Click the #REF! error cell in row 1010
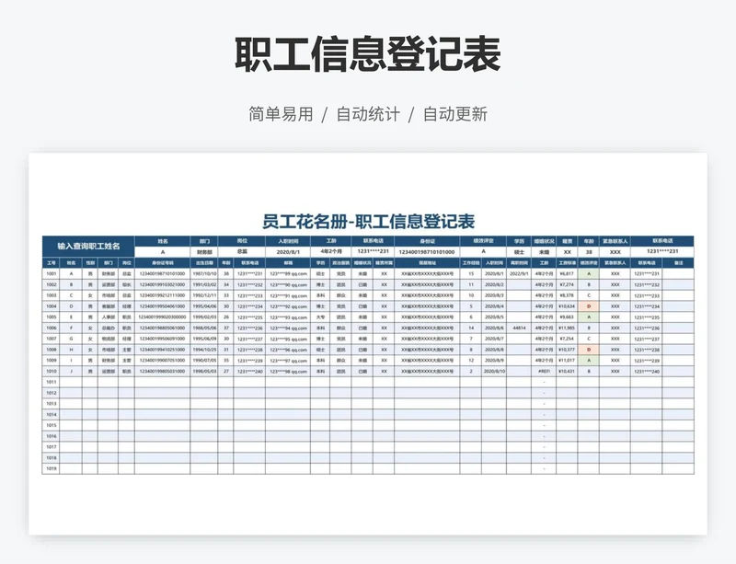Viewport: 736px width, 564px height. coord(544,371)
